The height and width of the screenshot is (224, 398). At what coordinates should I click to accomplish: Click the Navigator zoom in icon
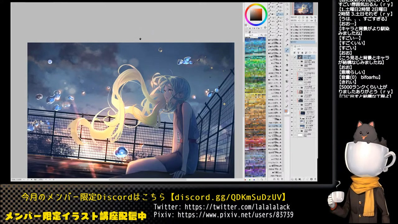[x=303, y=17]
